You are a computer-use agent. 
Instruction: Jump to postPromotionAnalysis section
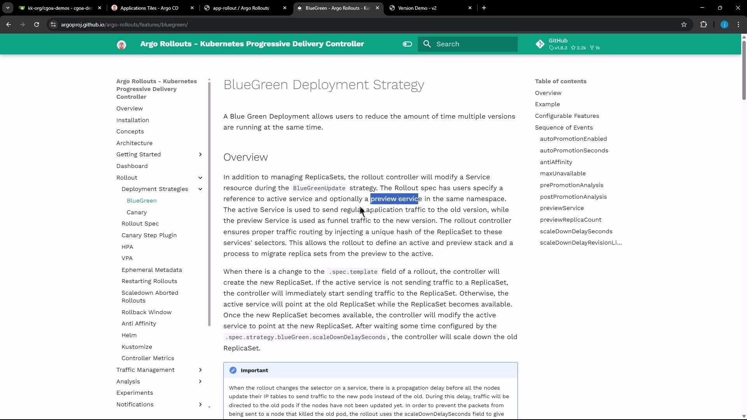573,197
